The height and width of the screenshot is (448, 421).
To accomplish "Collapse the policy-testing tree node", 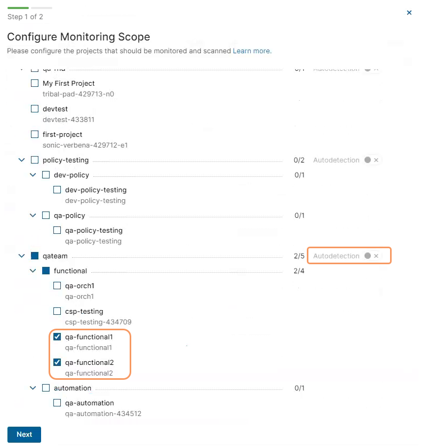I will [x=21, y=160].
